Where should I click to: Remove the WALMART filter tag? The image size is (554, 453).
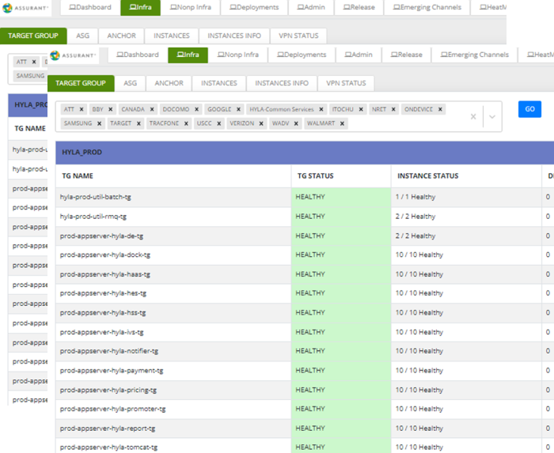point(342,123)
